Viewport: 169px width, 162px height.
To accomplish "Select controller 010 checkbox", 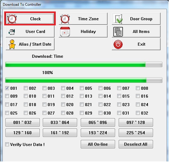I will (26, 96).
